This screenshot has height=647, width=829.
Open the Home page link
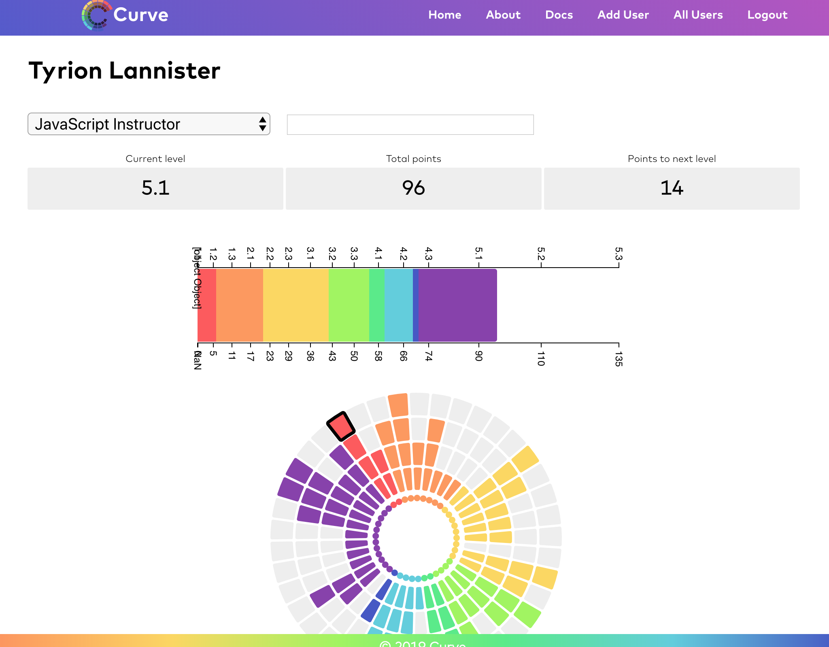(x=445, y=15)
